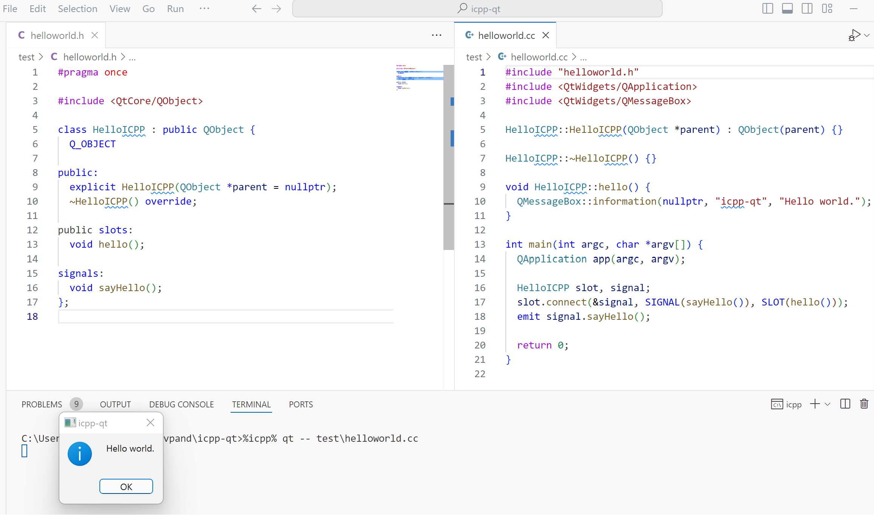Expand the hidden menu items ellipsis
The height and width of the screenshot is (515, 874).
(204, 9)
